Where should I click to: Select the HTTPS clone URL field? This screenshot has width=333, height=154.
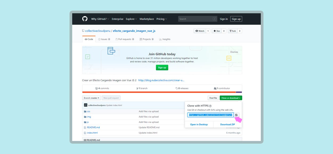(x=210, y=115)
